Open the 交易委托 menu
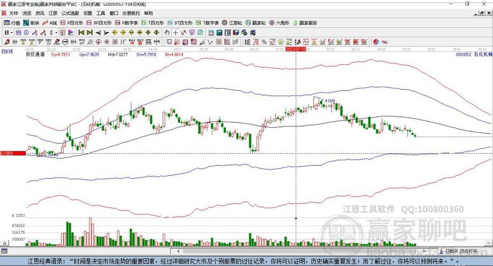 (131, 13)
